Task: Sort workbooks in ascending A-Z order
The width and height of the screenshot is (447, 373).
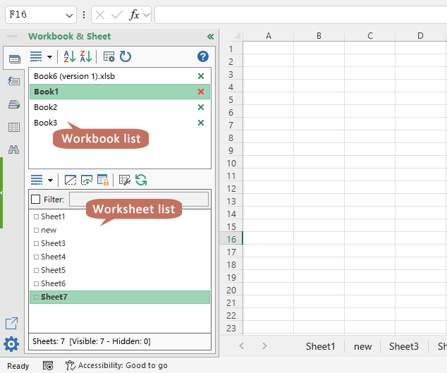Action: [x=69, y=56]
